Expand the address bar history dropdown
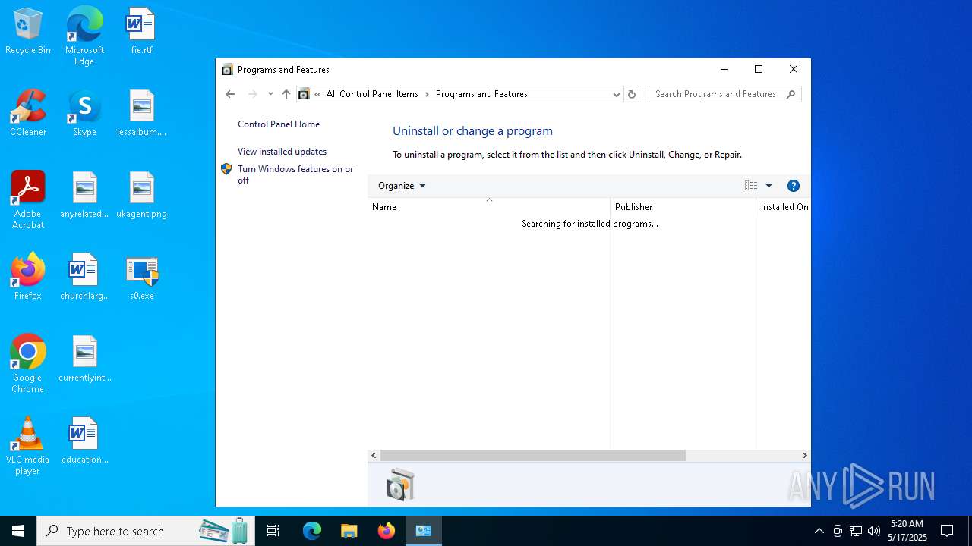This screenshot has width=972, height=546. [x=617, y=94]
